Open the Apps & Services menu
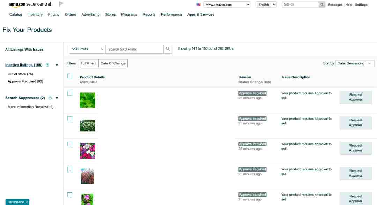377x205 pixels. [201, 14]
